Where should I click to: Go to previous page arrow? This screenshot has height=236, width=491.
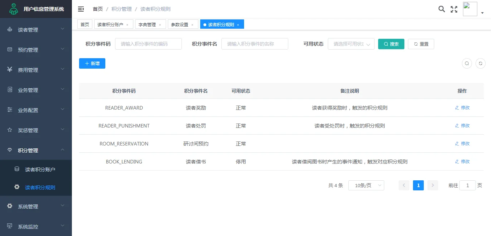[x=404, y=185]
